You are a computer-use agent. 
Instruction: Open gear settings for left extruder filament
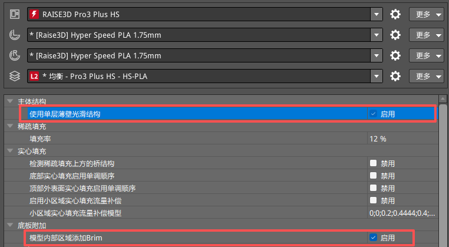[395, 35]
